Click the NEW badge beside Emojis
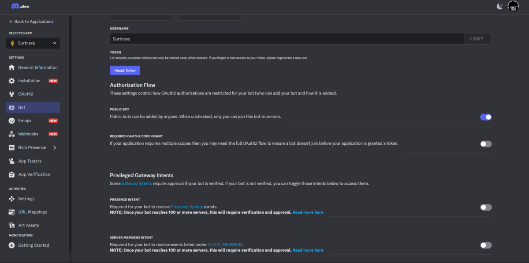This screenshot has width=529, height=263. 53,121
